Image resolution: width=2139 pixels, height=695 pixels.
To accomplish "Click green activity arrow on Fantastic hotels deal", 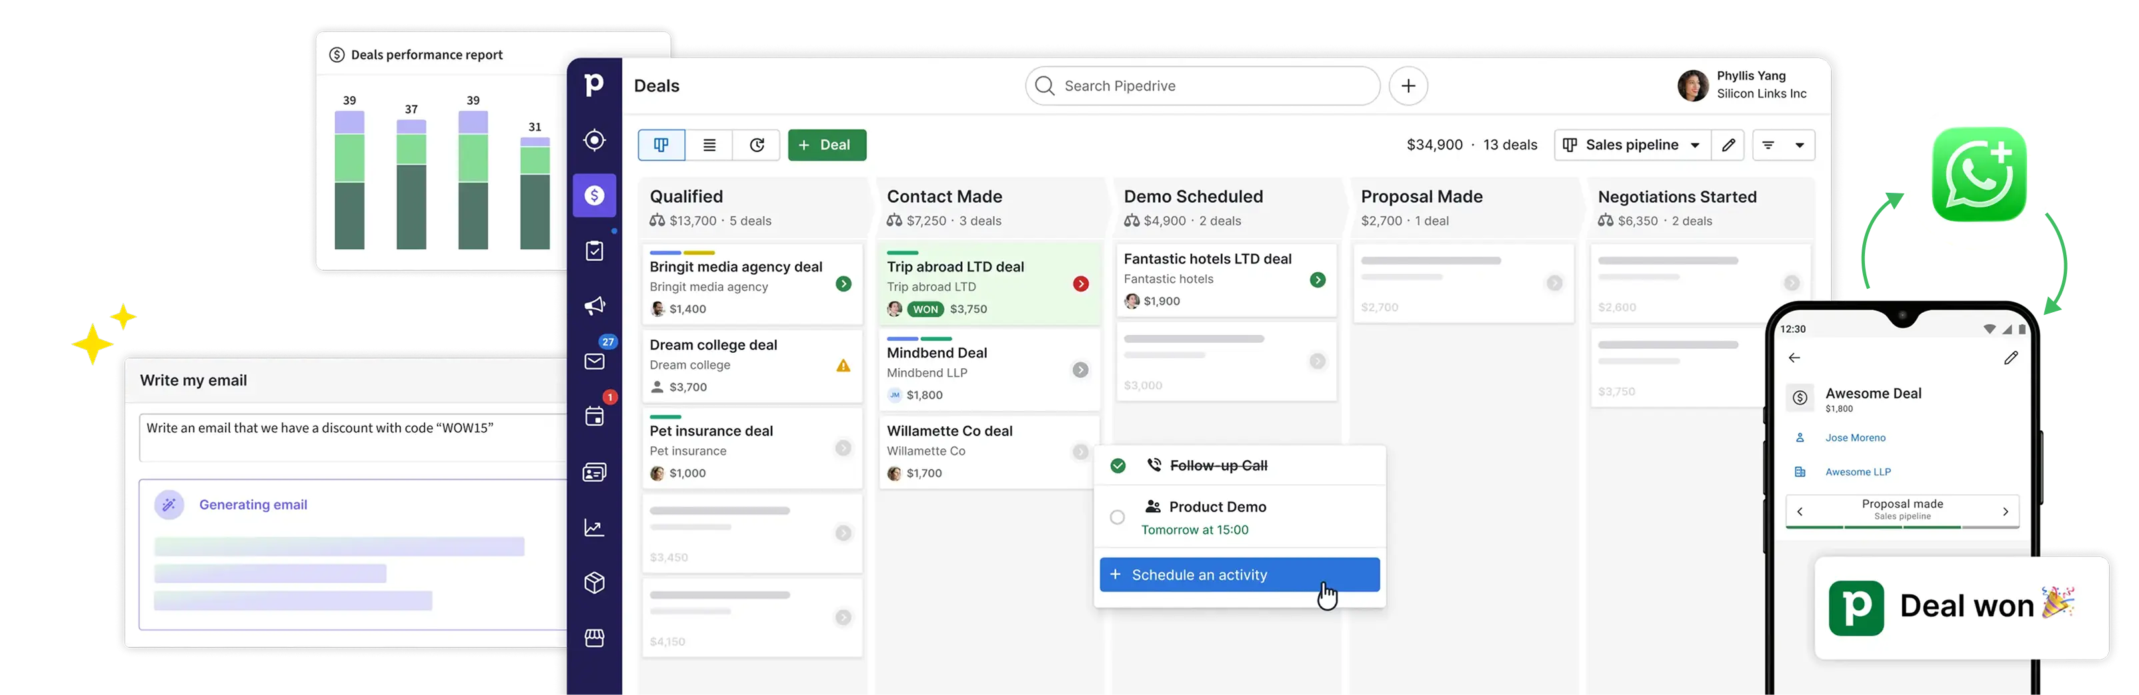I will [x=1317, y=280].
